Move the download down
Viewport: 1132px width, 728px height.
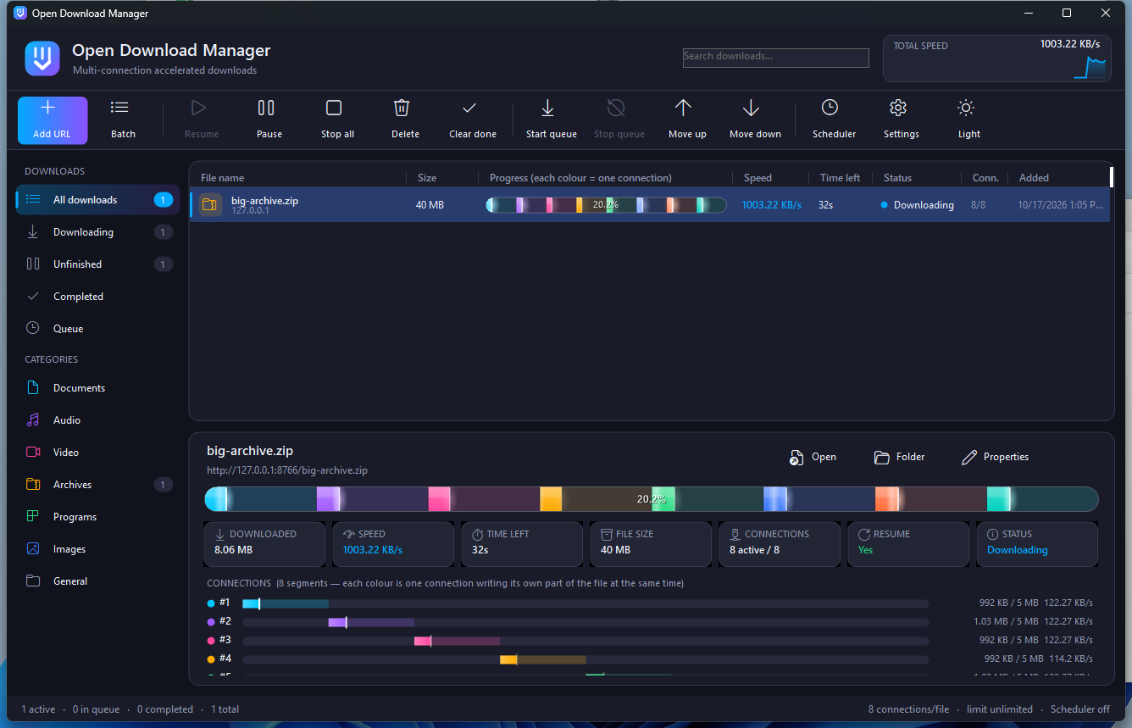click(755, 120)
